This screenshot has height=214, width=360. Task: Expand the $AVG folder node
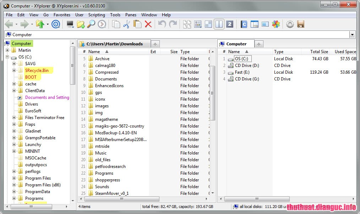(x=14, y=63)
